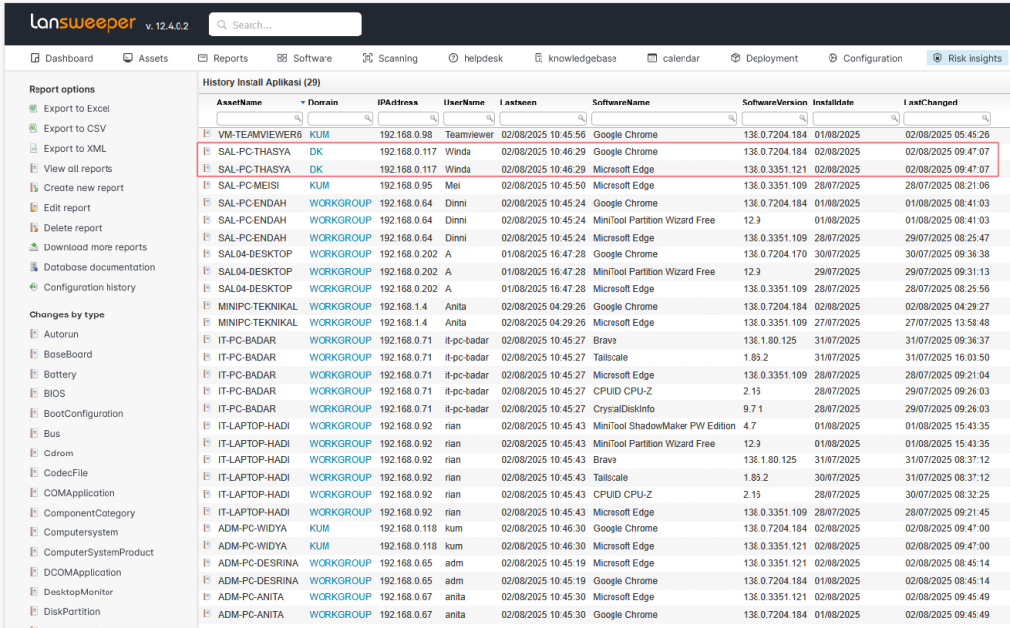Open the ComponentCategory changes link
This screenshot has width=1010, height=628.
click(x=90, y=513)
